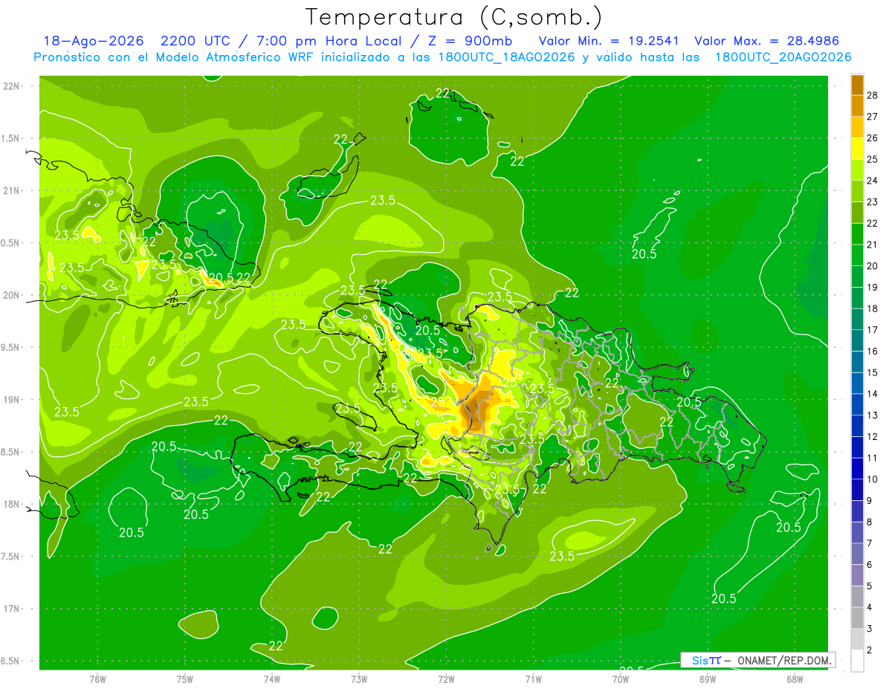The image size is (892, 689).
Task: Pick the dark orange swatch above legend value 28
Action: coord(857,85)
